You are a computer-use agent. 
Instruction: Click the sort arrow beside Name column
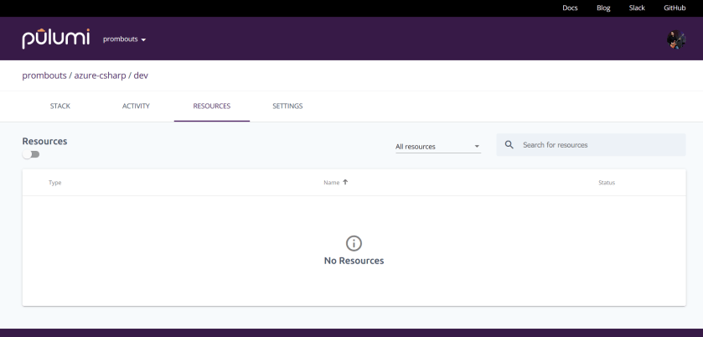tap(345, 182)
